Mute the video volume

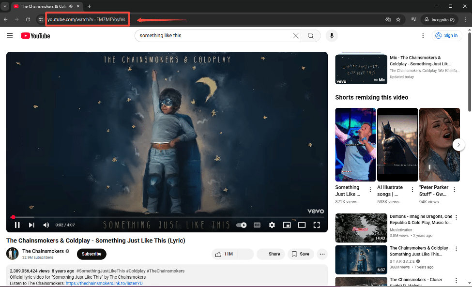coord(46,225)
